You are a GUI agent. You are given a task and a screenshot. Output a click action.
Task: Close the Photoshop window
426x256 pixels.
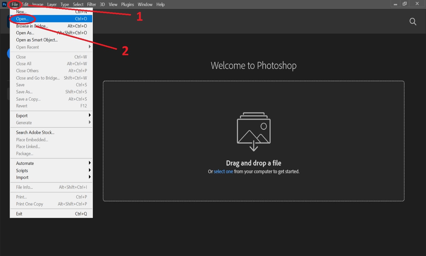[x=417, y=4]
